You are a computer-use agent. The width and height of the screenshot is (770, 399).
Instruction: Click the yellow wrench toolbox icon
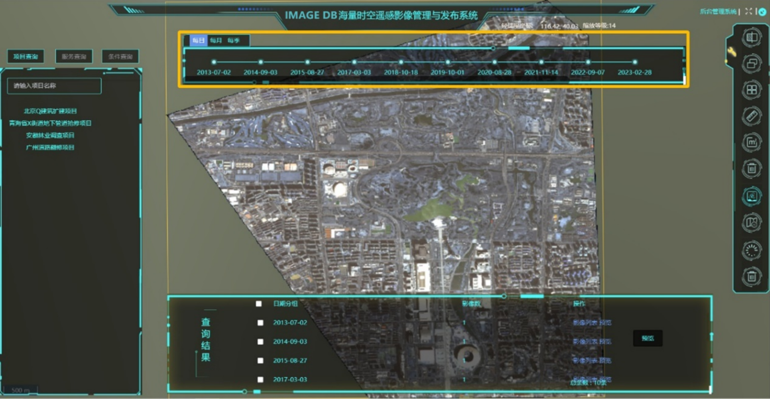(x=731, y=52)
